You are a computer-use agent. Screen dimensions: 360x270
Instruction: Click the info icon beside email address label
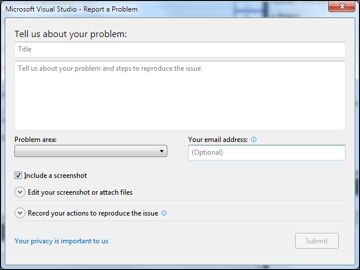point(254,140)
